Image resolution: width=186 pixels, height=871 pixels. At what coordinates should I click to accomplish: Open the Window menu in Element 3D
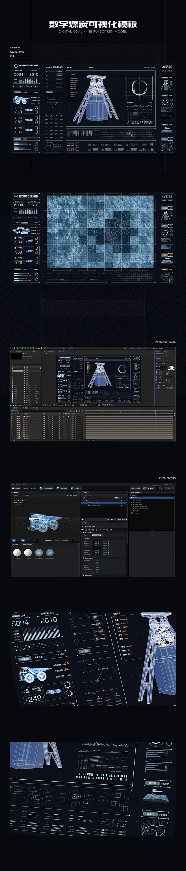(x=19, y=484)
